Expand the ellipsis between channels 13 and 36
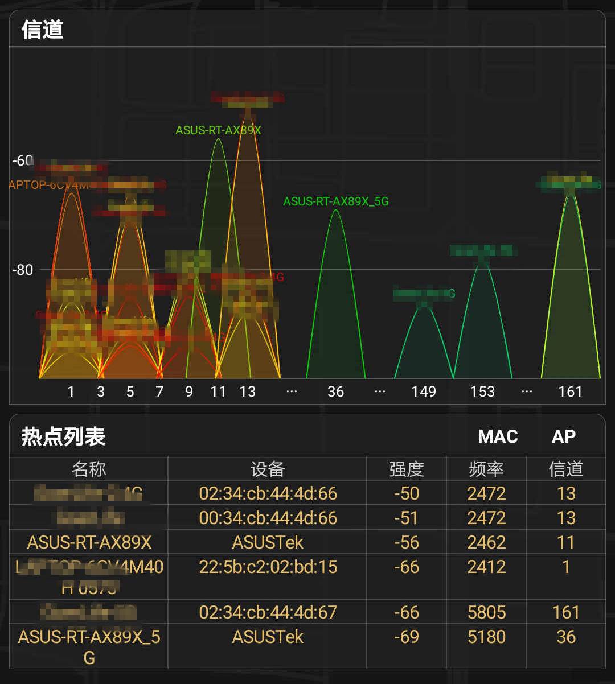615x684 pixels. tap(292, 392)
